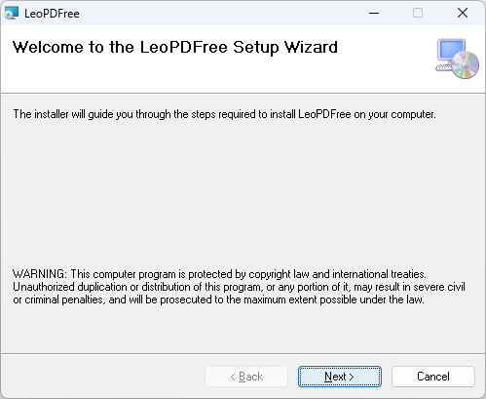This screenshot has width=486, height=399.
Task: Click the word WARNING: in the copyright notice
Action: (40, 274)
